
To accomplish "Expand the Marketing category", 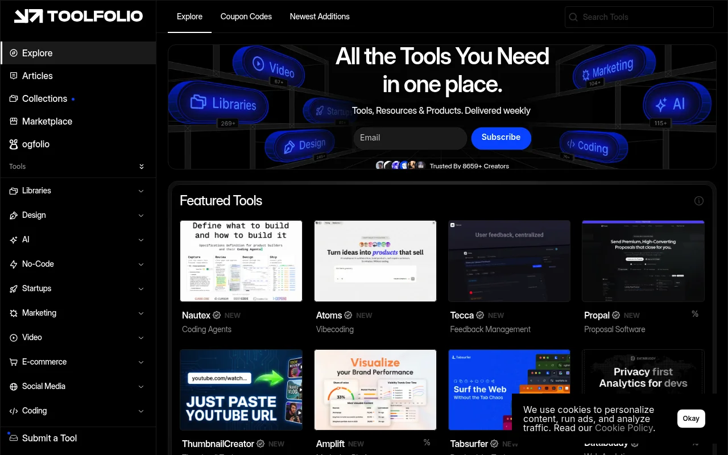I will pos(141,313).
